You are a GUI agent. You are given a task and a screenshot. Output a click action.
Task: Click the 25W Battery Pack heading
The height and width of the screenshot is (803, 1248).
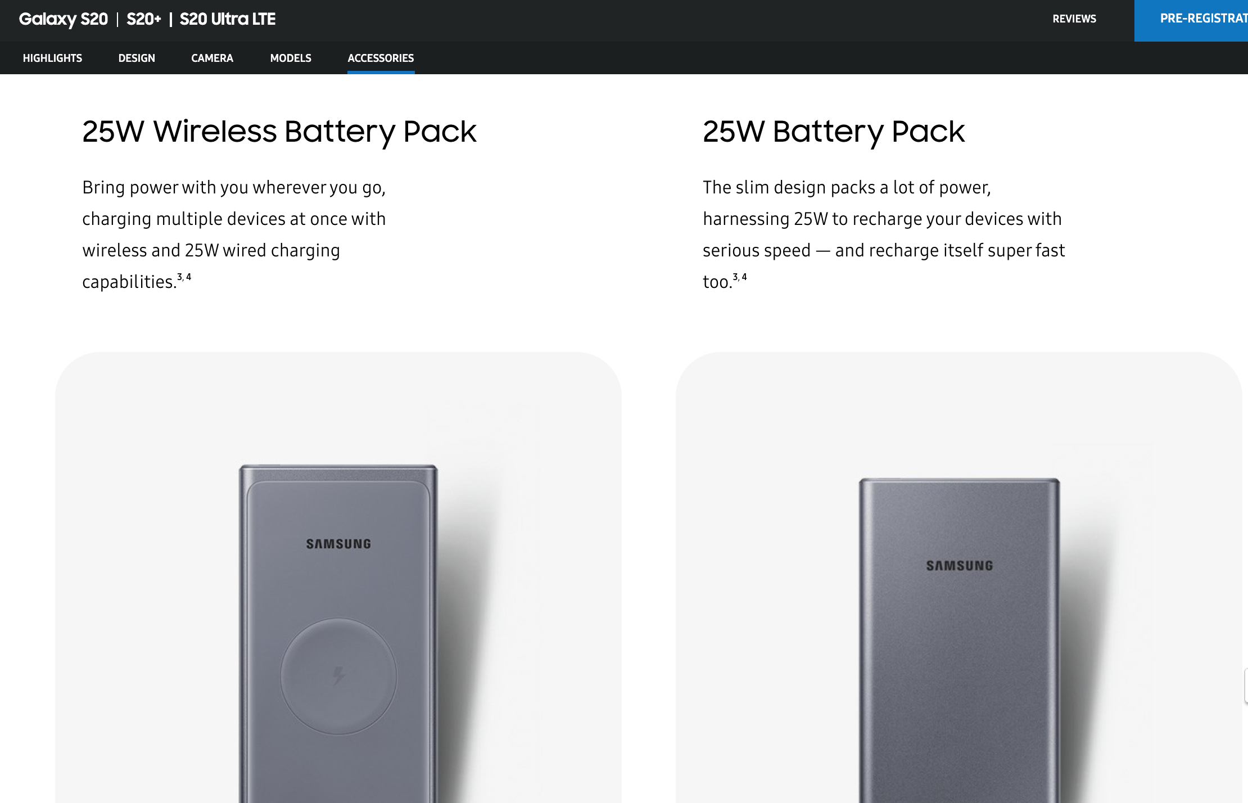[834, 132]
